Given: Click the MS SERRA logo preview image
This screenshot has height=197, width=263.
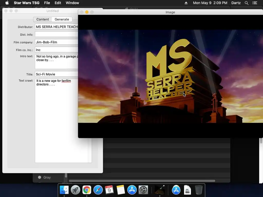Looking at the screenshot, I should point(171,76).
